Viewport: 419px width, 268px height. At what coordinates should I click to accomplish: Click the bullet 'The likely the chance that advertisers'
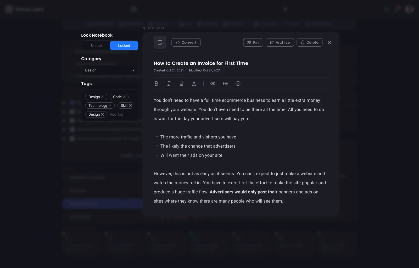click(x=198, y=146)
